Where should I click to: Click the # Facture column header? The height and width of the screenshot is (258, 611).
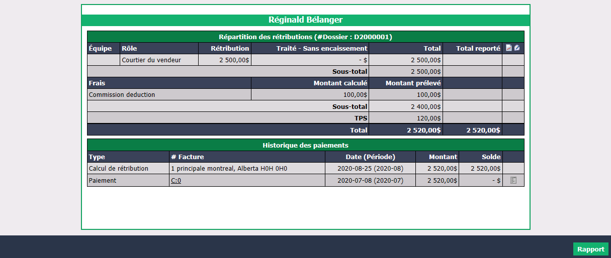coord(247,157)
